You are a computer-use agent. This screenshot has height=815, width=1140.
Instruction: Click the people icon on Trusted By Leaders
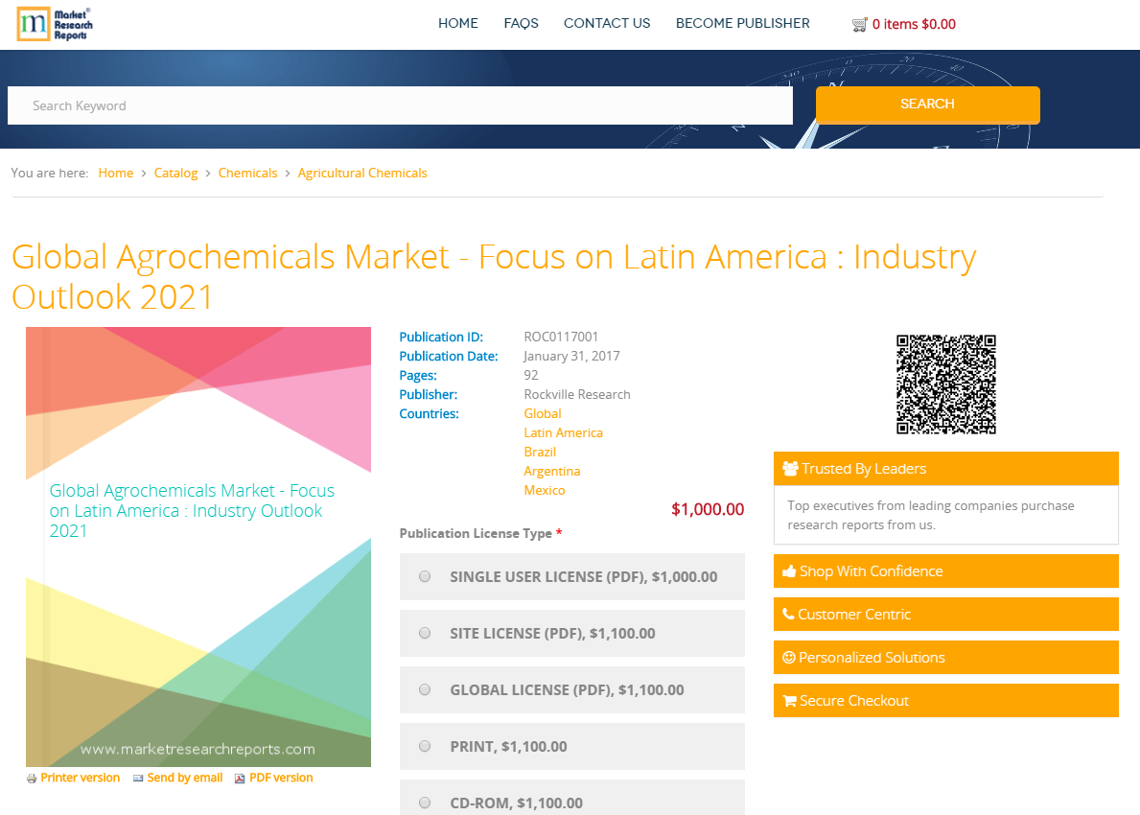point(790,468)
